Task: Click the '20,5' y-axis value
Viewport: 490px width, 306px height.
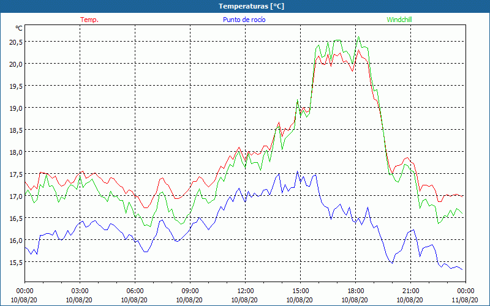Action: [x=16, y=42]
